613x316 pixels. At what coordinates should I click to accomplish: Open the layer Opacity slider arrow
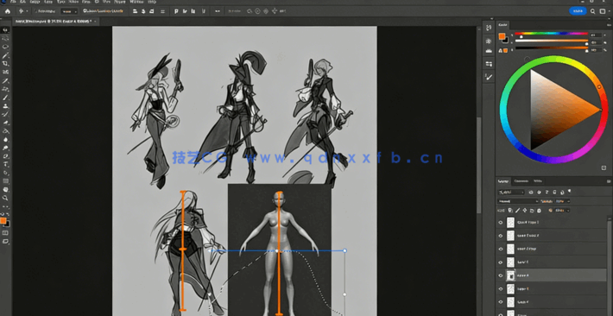click(568, 201)
